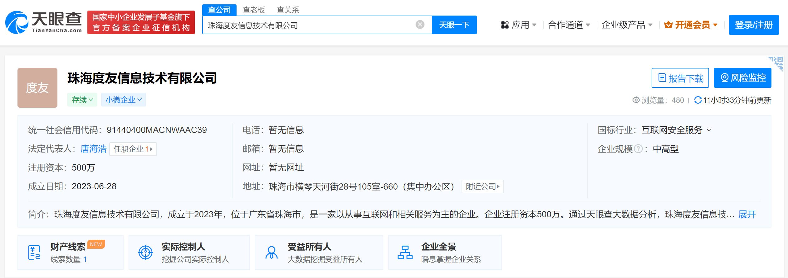Screen dimensions: 788x278
Task: Click the 度友 company logo thumbnail
Action: [37, 88]
